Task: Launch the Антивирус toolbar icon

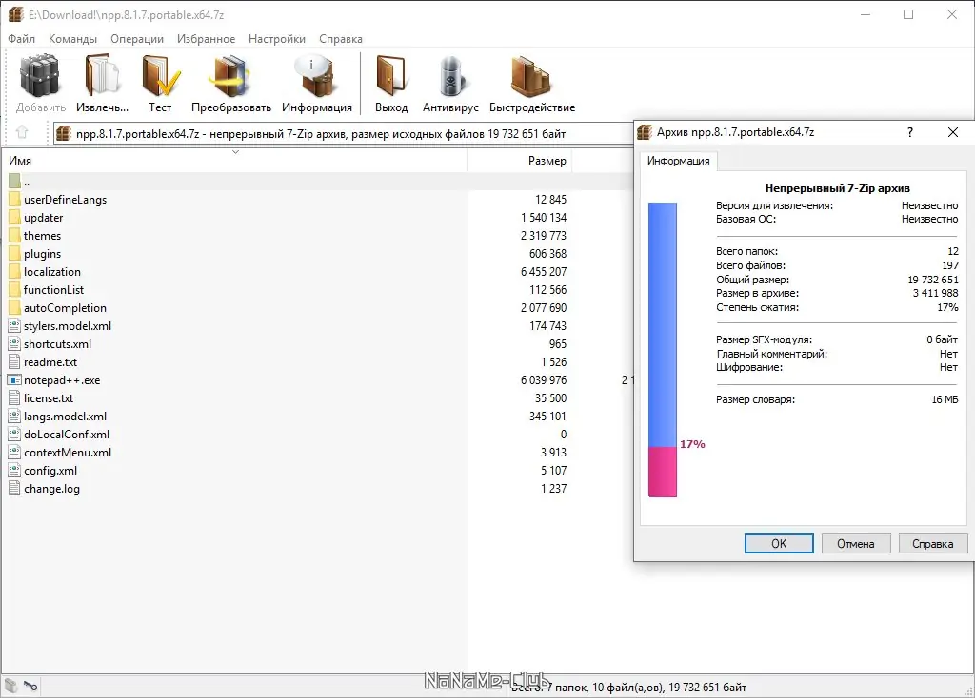Action: point(450,76)
